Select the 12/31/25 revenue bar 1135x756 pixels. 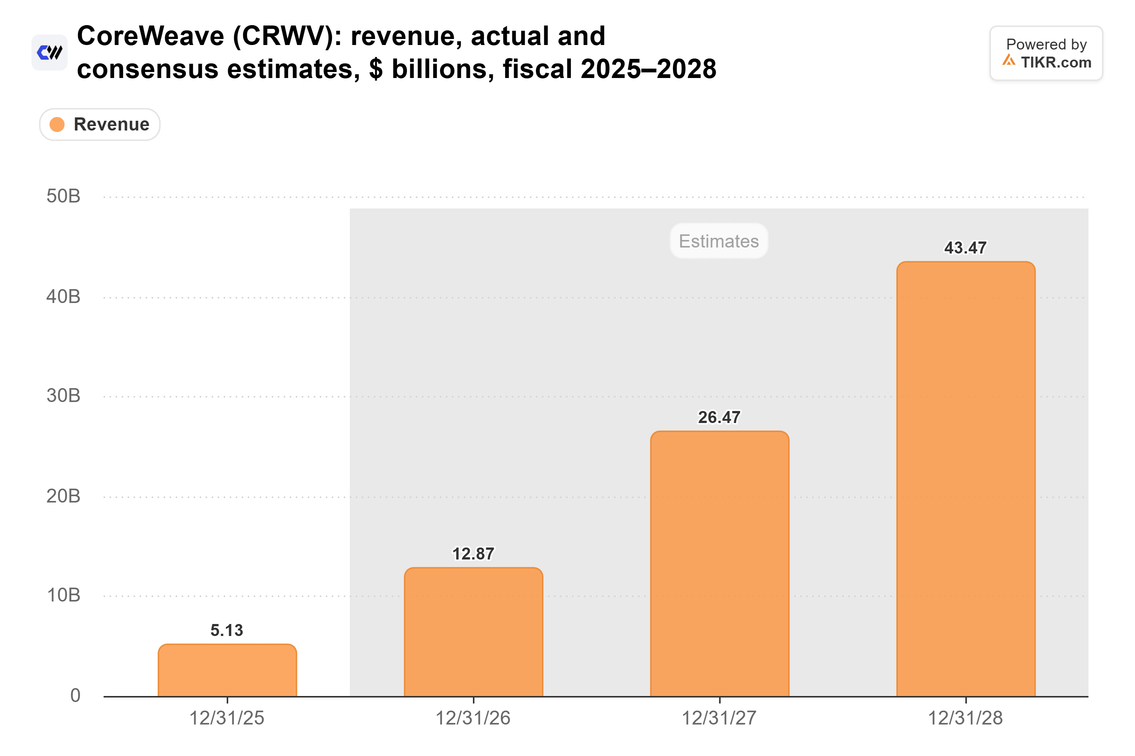pos(227,670)
